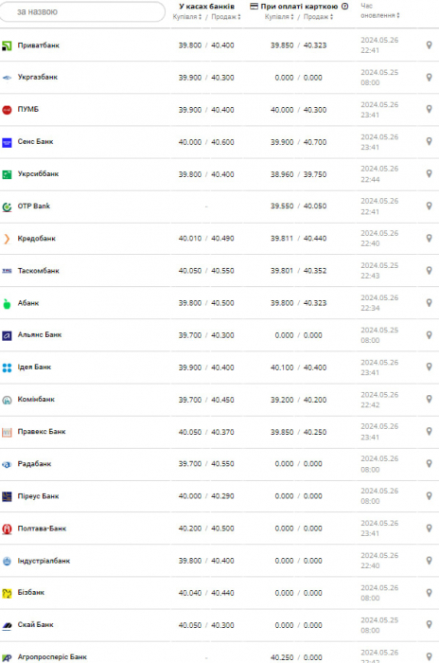Click the Полтава-Банк red logo icon
Viewport: 439px width, 663px height.
[x=7, y=529]
